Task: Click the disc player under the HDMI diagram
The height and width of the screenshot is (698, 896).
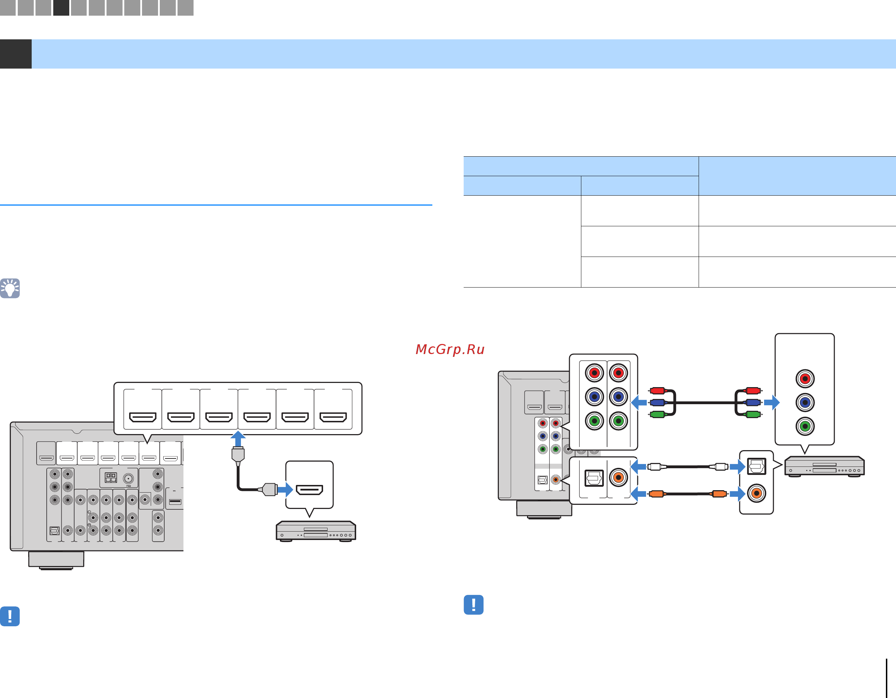Action: [x=315, y=531]
